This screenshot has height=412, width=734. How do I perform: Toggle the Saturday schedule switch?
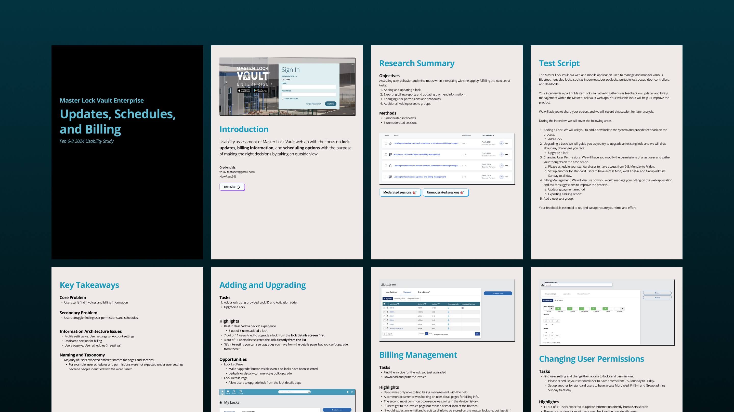point(620,308)
